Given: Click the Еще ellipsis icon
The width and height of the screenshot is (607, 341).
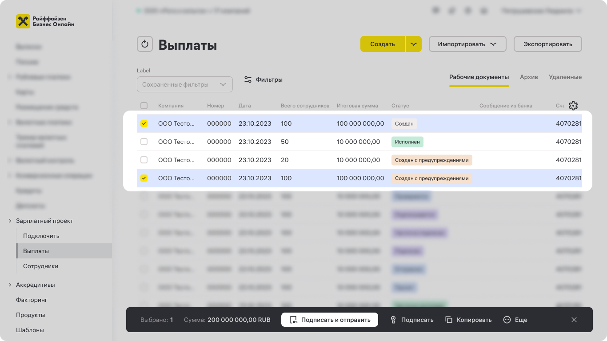Looking at the screenshot, I should [507, 320].
